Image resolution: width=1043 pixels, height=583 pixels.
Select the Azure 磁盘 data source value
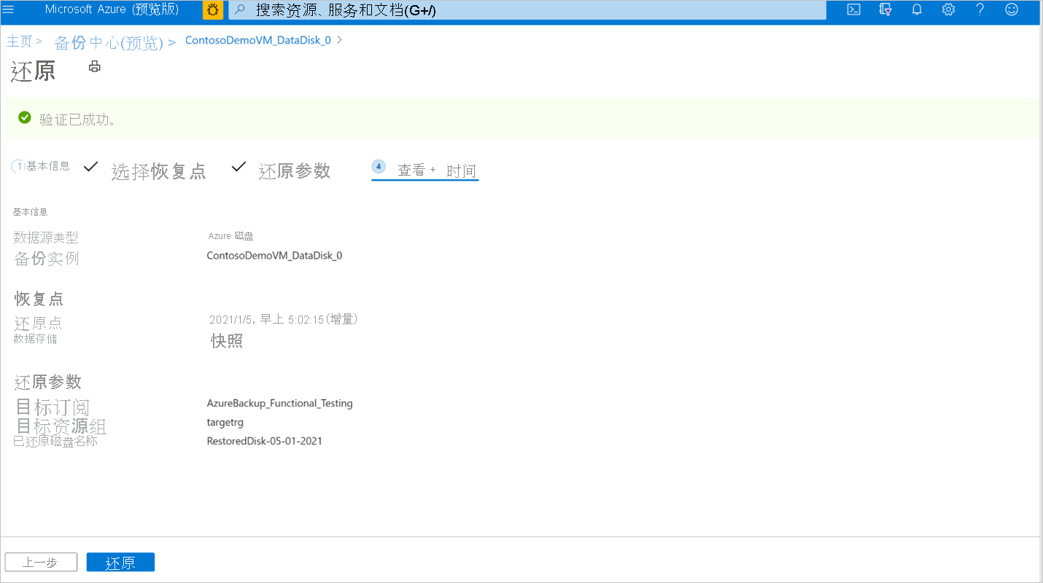coord(230,236)
